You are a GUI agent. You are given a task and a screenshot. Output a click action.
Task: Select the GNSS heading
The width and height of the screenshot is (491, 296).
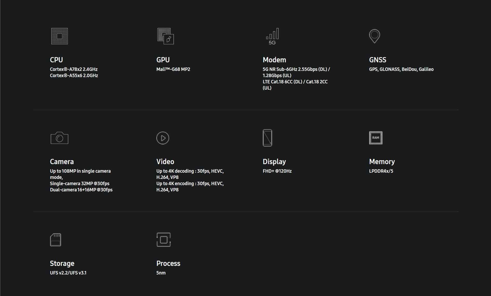click(x=378, y=60)
